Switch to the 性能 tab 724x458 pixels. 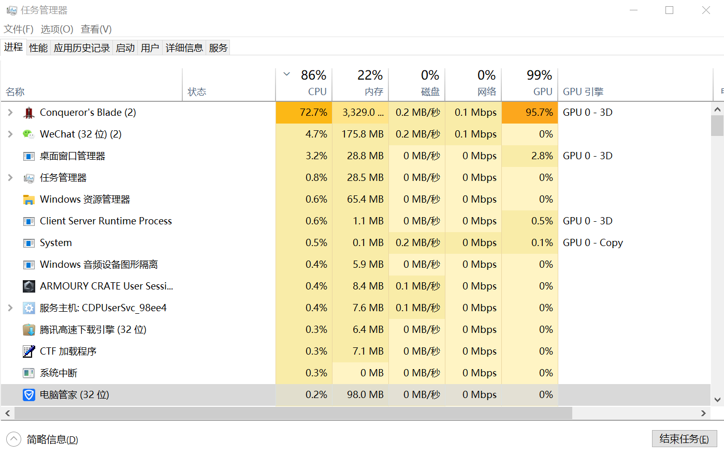tap(38, 48)
